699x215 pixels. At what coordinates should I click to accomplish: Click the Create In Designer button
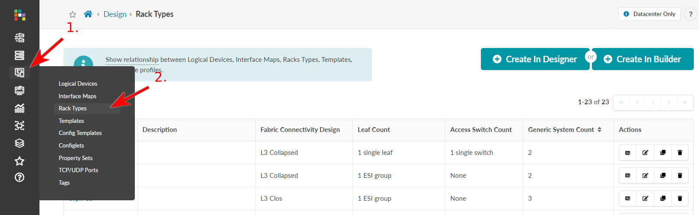pyautogui.click(x=535, y=59)
